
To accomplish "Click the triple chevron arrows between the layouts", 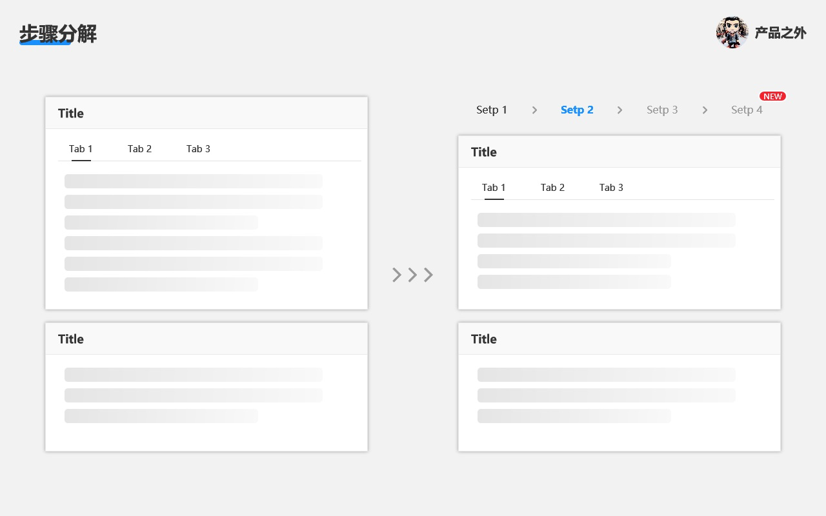I will click(x=413, y=275).
